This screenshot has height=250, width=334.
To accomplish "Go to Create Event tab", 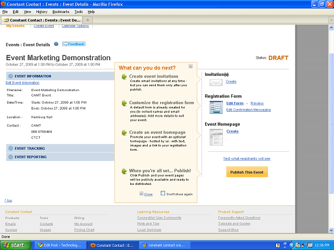I will pos(43,25).
